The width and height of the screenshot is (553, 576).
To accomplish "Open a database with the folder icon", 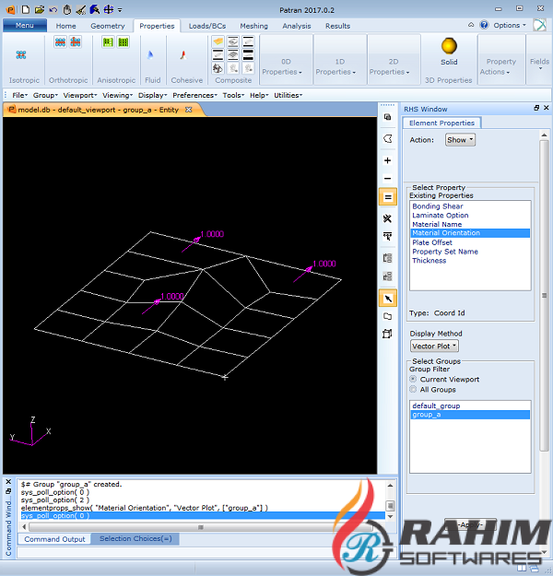I will click(40, 10).
